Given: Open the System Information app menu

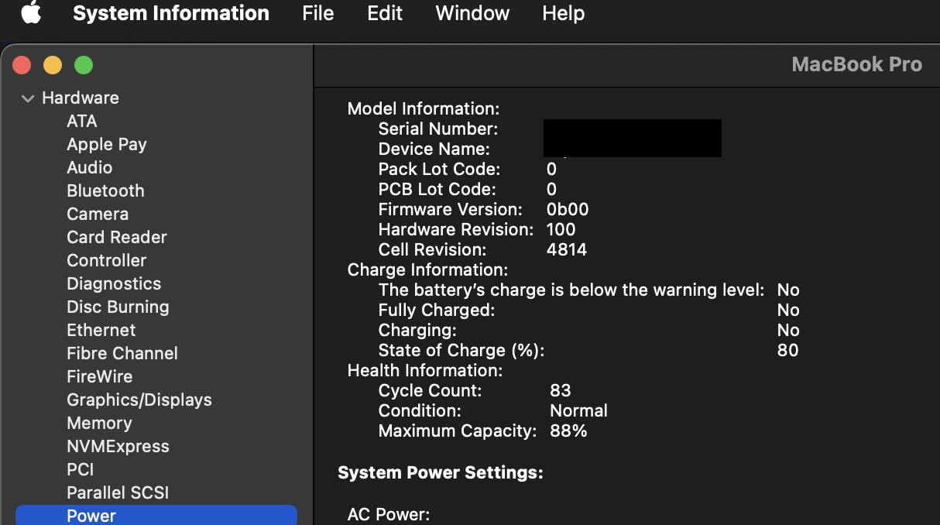Looking at the screenshot, I should tap(171, 13).
